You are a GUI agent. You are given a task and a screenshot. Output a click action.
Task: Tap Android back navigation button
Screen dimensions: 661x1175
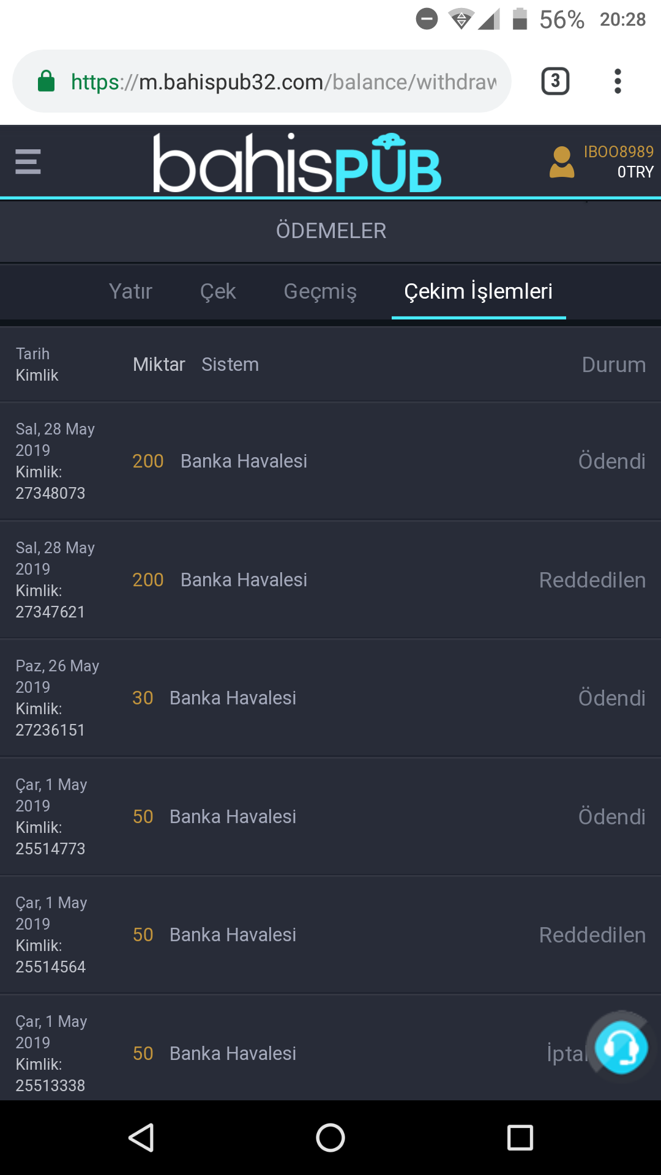click(141, 1138)
